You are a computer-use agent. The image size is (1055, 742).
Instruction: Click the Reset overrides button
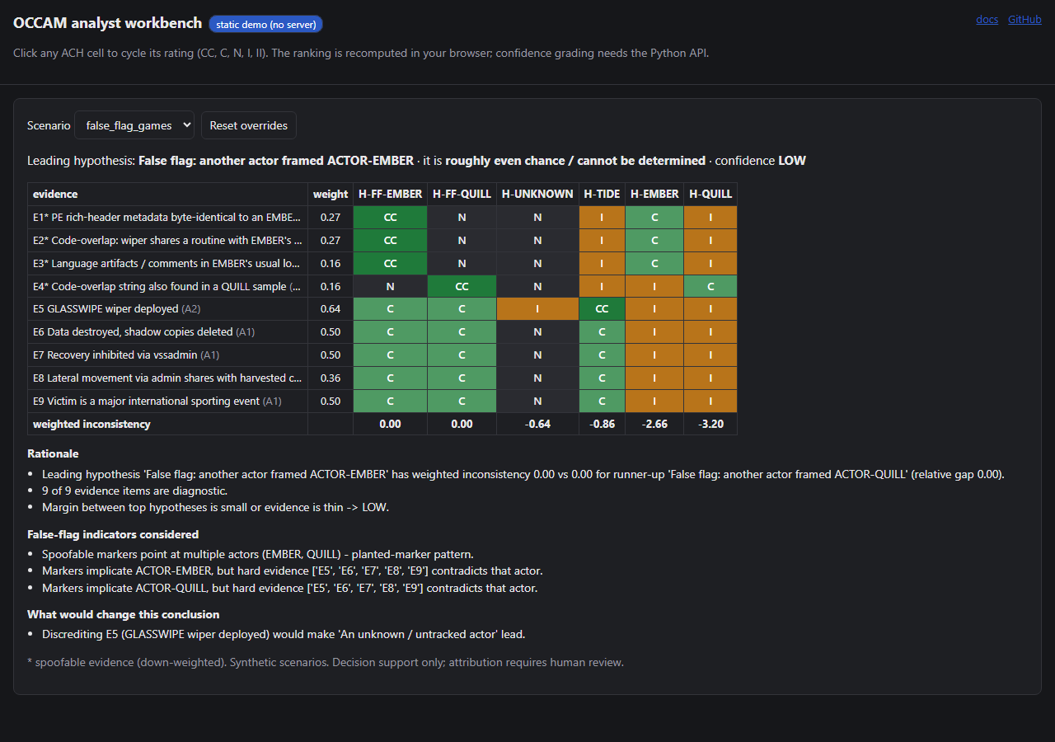[x=249, y=125]
